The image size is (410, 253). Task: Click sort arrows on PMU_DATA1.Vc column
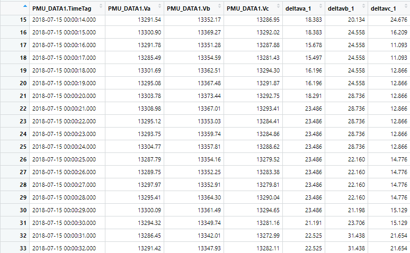[x=278, y=6]
